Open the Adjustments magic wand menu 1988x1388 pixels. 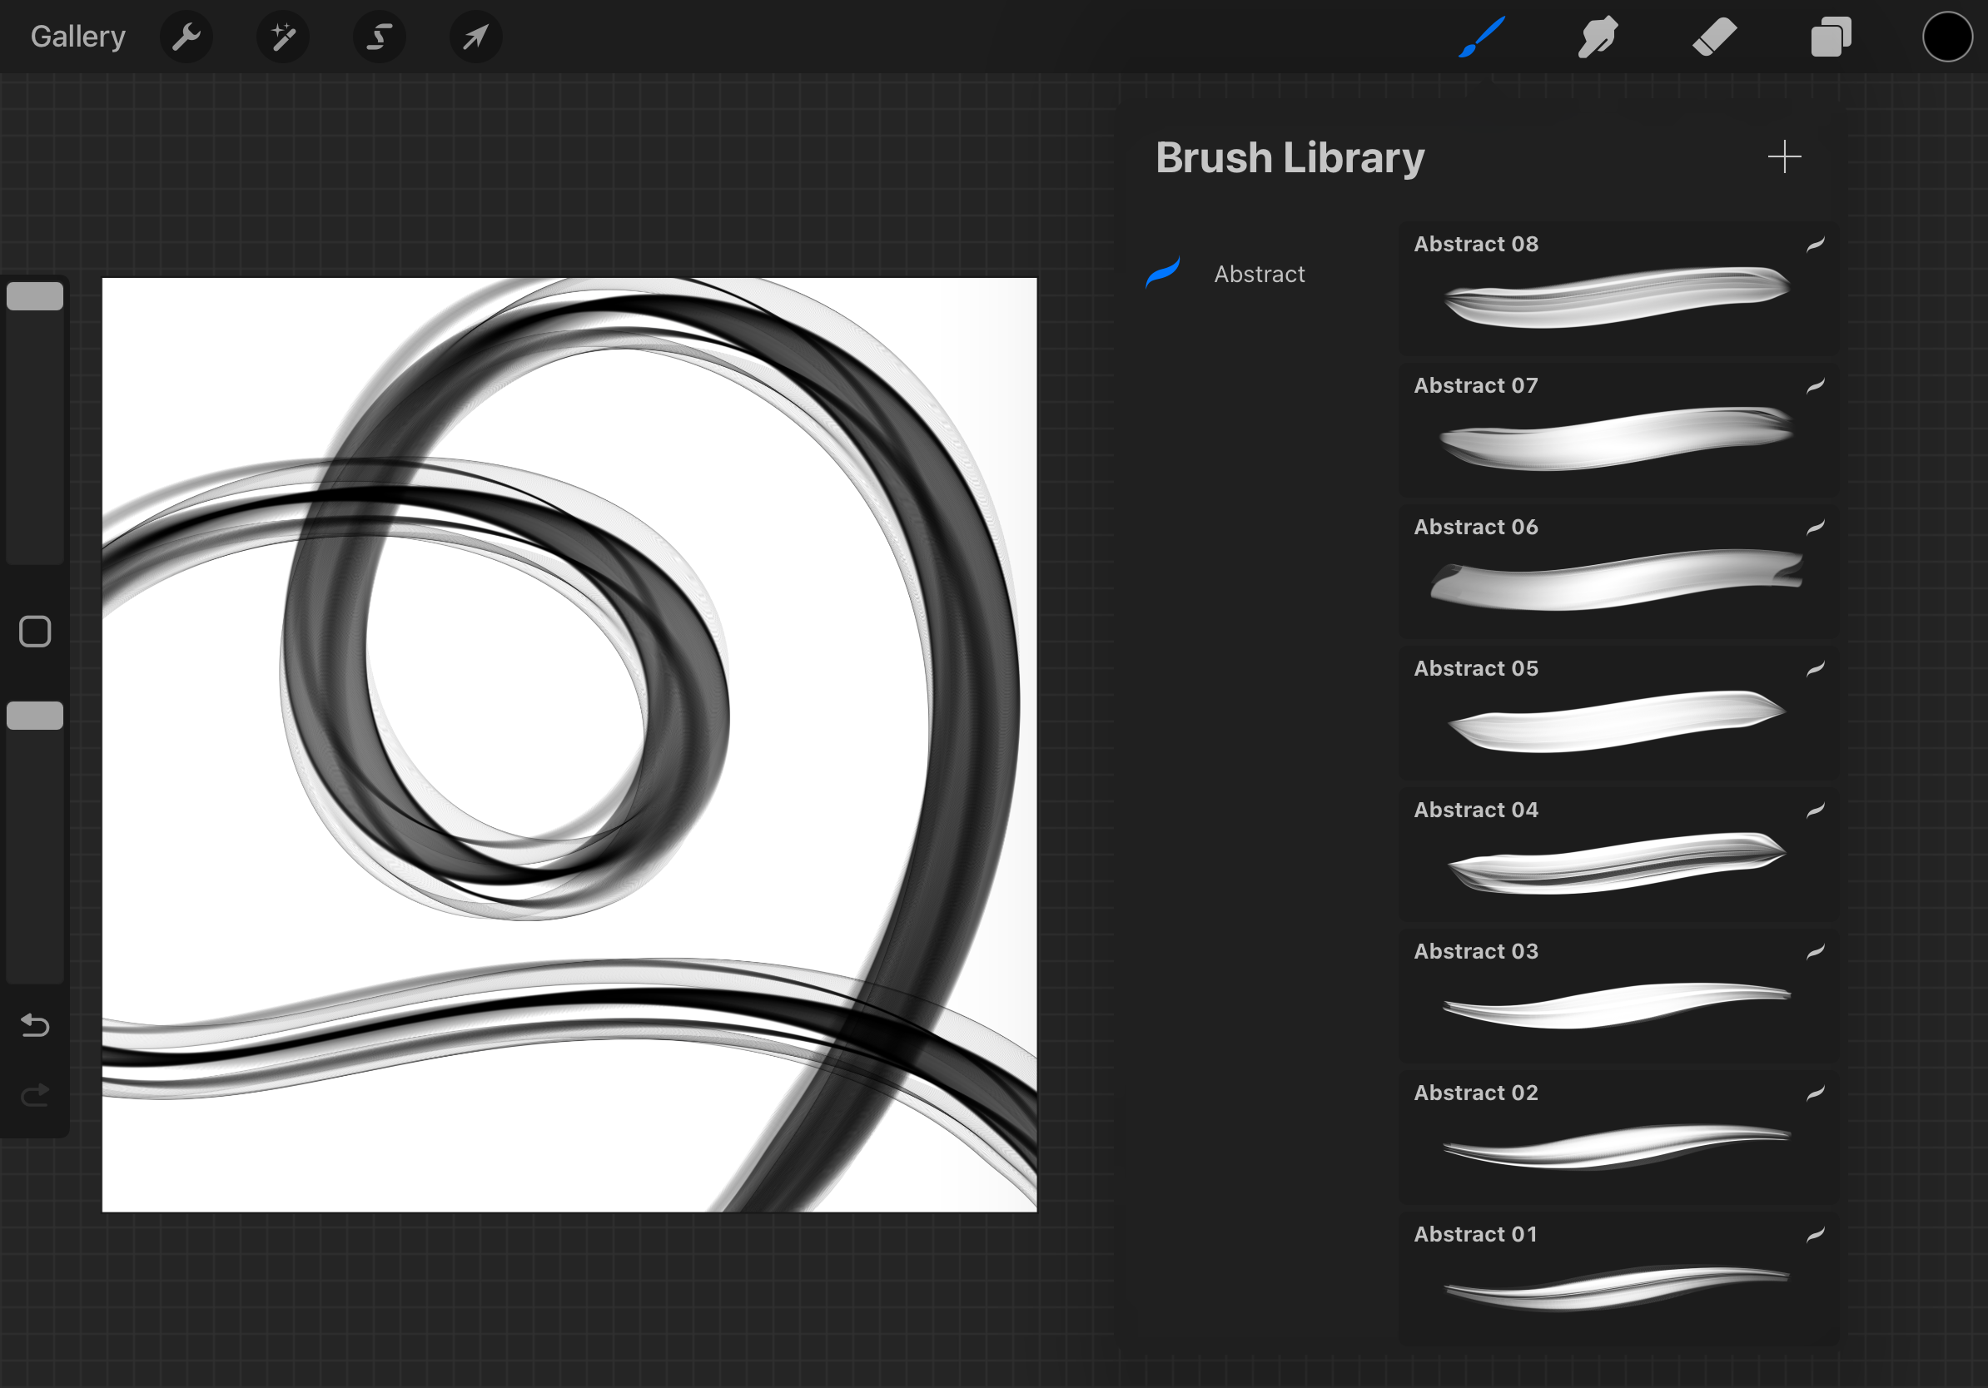283,37
